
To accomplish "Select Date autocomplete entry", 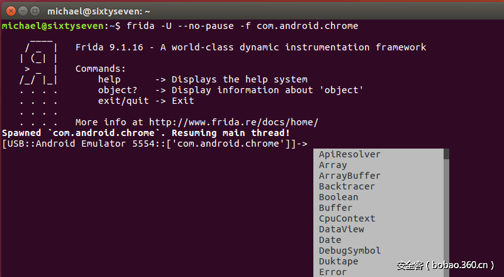I will [x=330, y=240].
